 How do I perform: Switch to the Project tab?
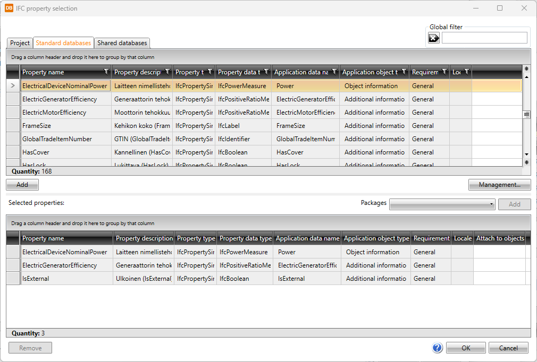pyautogui.click(x=20, y=43)
